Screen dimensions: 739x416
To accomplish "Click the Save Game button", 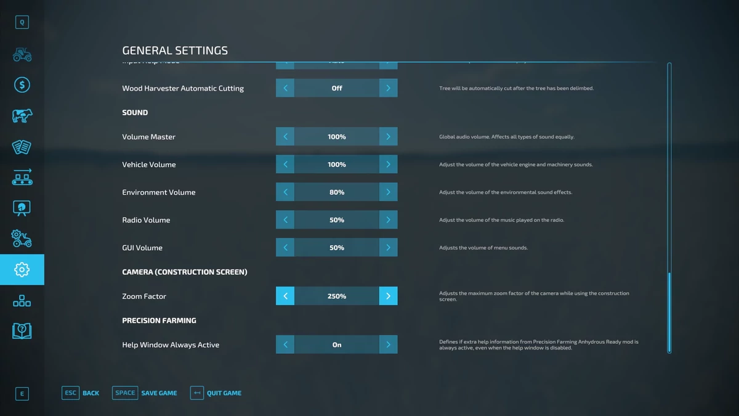I will [145, 393].
